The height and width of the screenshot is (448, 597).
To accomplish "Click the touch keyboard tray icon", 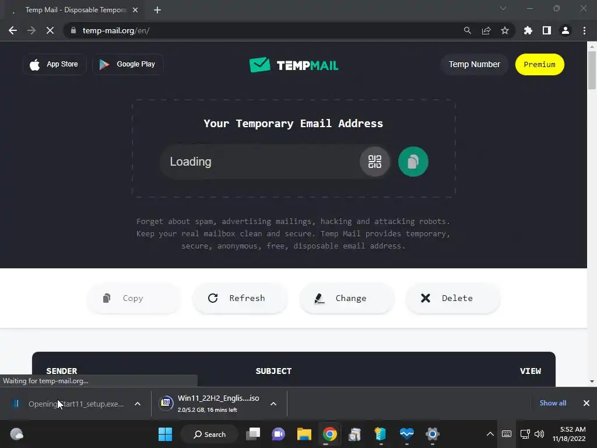I will click(507, 434).
